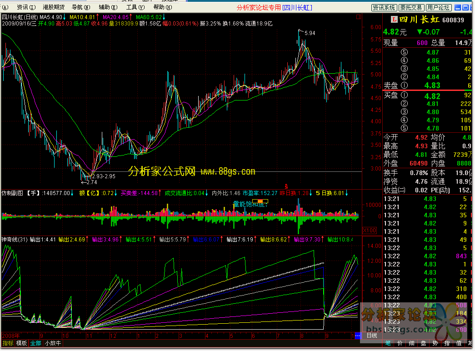Select the 全部 tab at bottom
Screen dimensions: 475x351
tap(36, 343)
